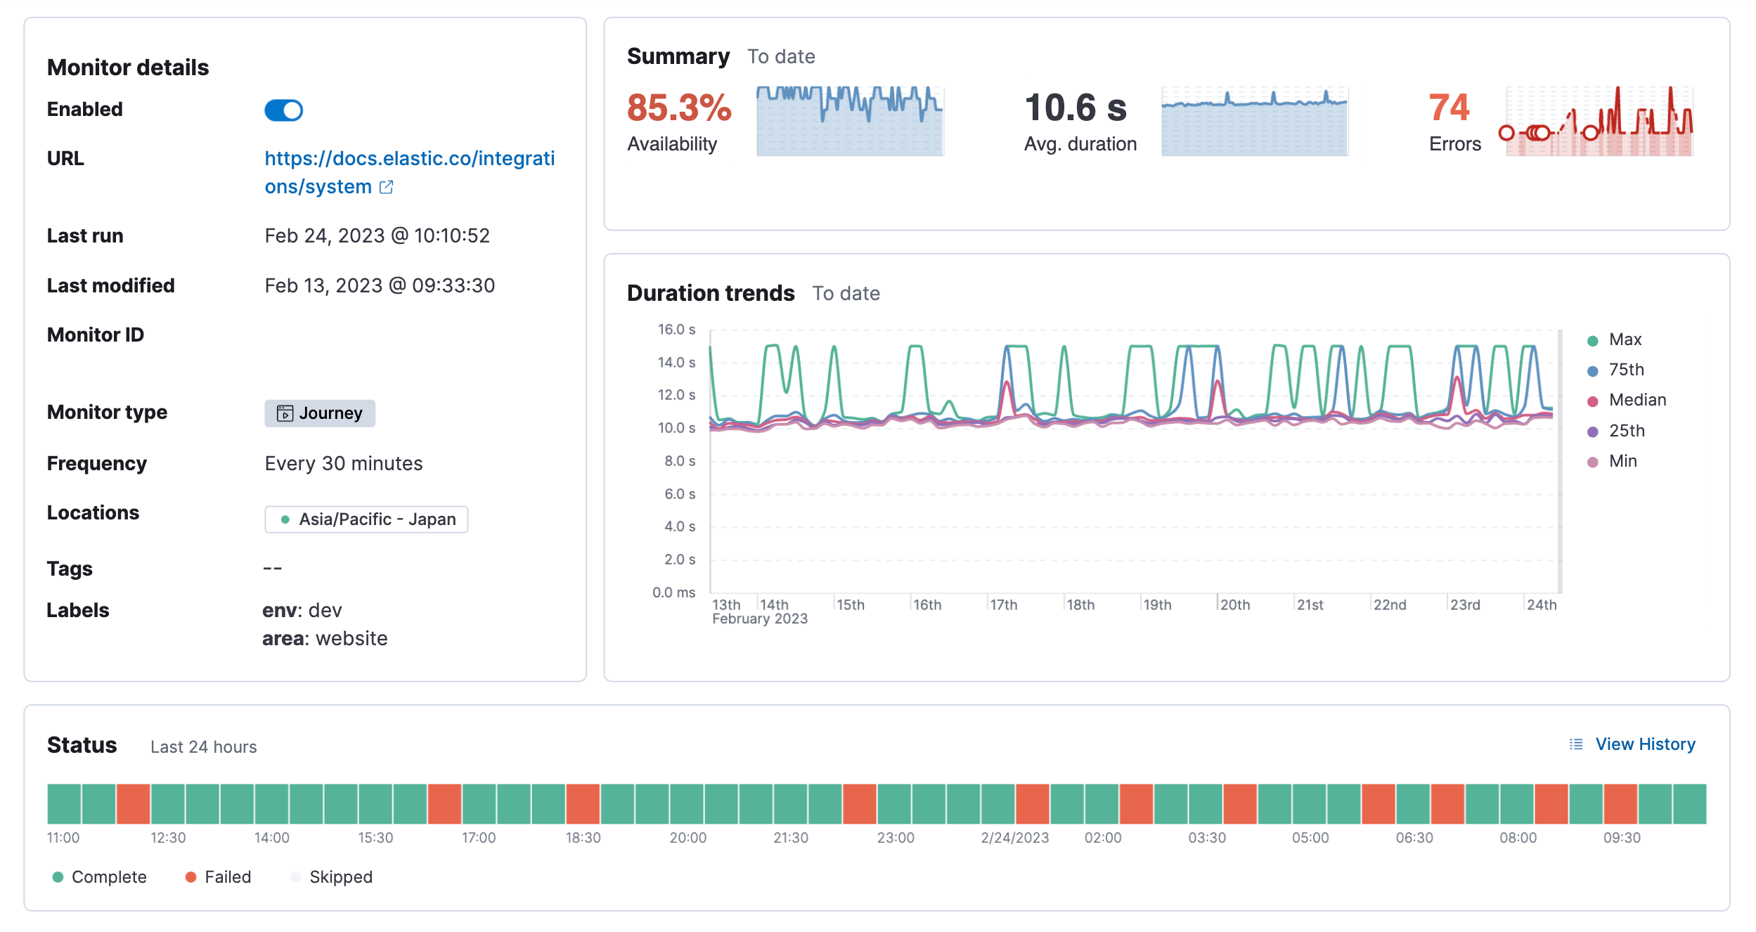Image resolution: width=1756 pixels, height=932 pixels.
Task: Open View History
Action: point(1646,744)
